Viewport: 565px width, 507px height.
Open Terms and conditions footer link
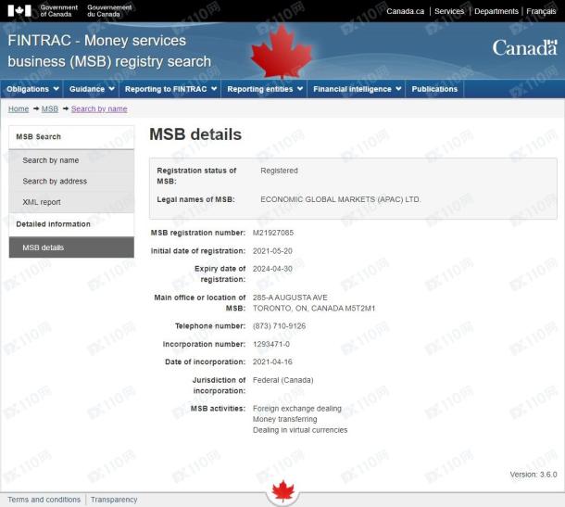pyautogui.click(x=44, y=500)
